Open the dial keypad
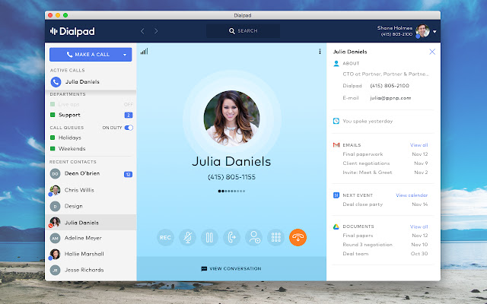 pos(275,238)
